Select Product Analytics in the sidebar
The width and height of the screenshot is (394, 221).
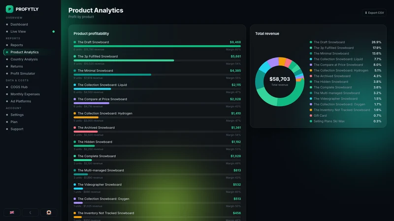(x=31, y=52)
